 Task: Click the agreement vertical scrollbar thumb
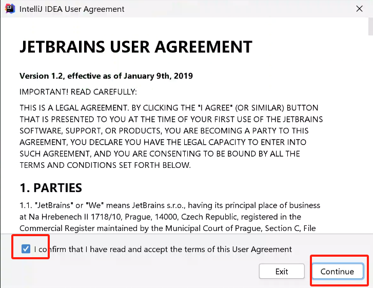click(370, 26)
